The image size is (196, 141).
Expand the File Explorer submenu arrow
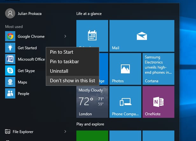(x=65, y=131)
